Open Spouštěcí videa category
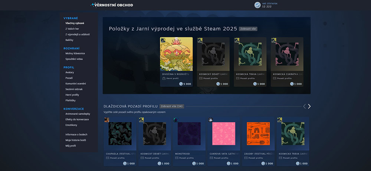The image size is (371, 171). point(74,59)
